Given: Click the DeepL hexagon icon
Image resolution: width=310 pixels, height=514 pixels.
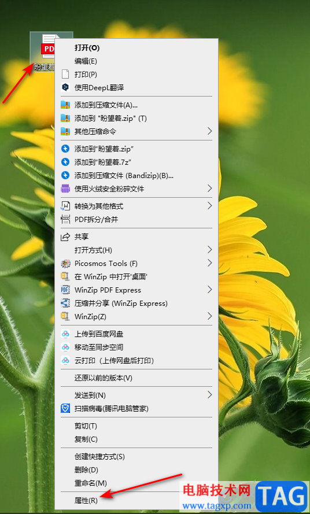Looking at the screenshot, I should [65, 87].
